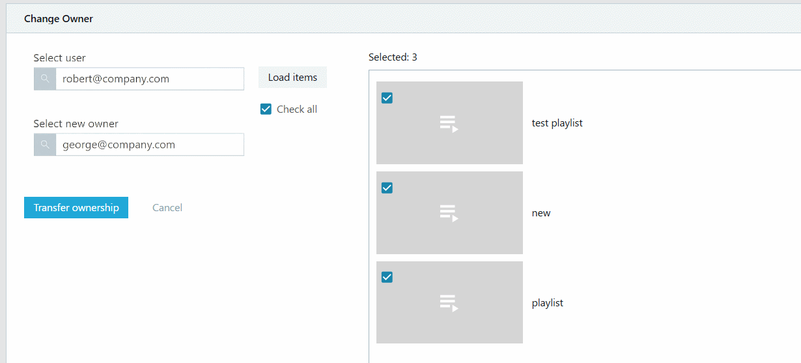This screenshot has height=363, width=801.
Task: Click the 'test playlist' name text
Action: coord(557,123)
